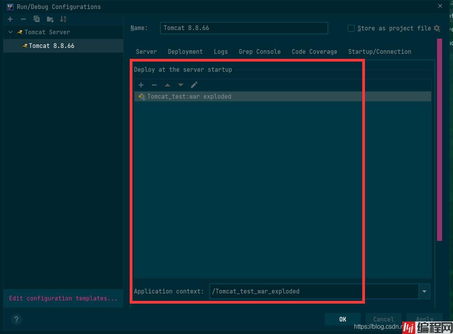Select Tomcat_test:war exploded artifact
Viewport: 453px width, 334px height.
coord(189,96)
